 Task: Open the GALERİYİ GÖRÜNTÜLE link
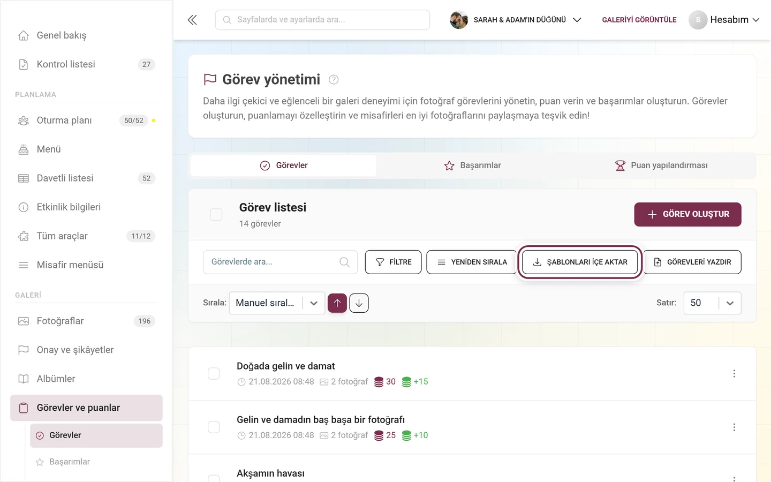tap(639, 20)
